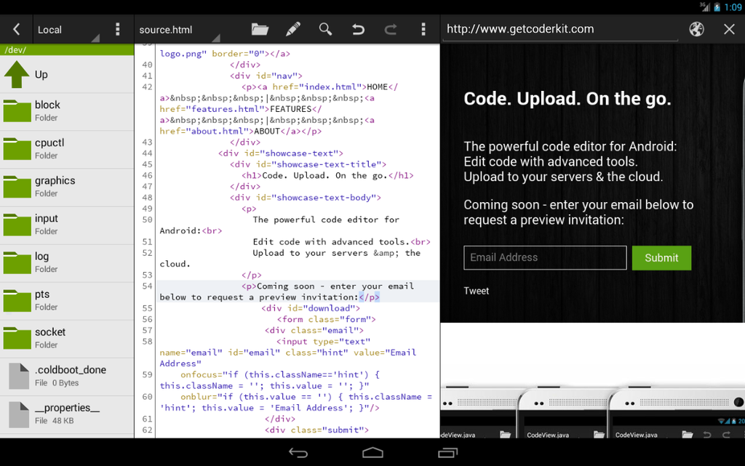
Task: Select the edit pencil tool
Action: [x=292, y=29]
